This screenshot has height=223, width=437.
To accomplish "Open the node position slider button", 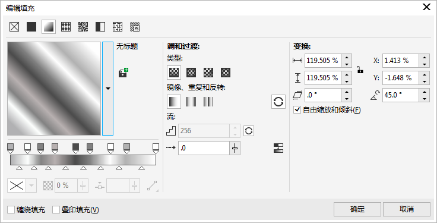I will [x=135, y=186].
